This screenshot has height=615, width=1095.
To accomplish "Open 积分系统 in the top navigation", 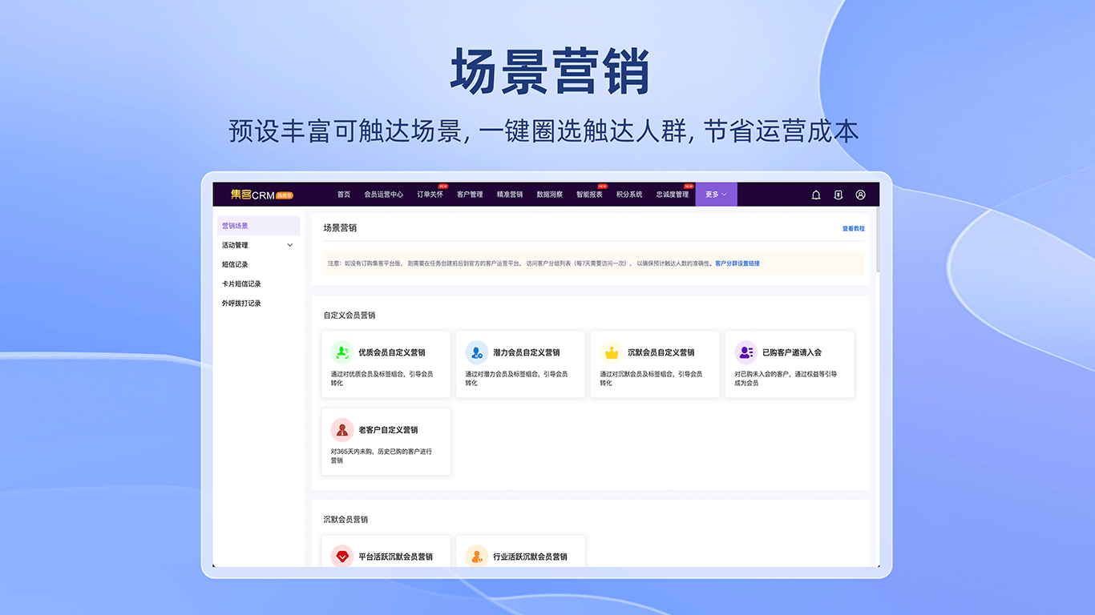I will (629, 195).
